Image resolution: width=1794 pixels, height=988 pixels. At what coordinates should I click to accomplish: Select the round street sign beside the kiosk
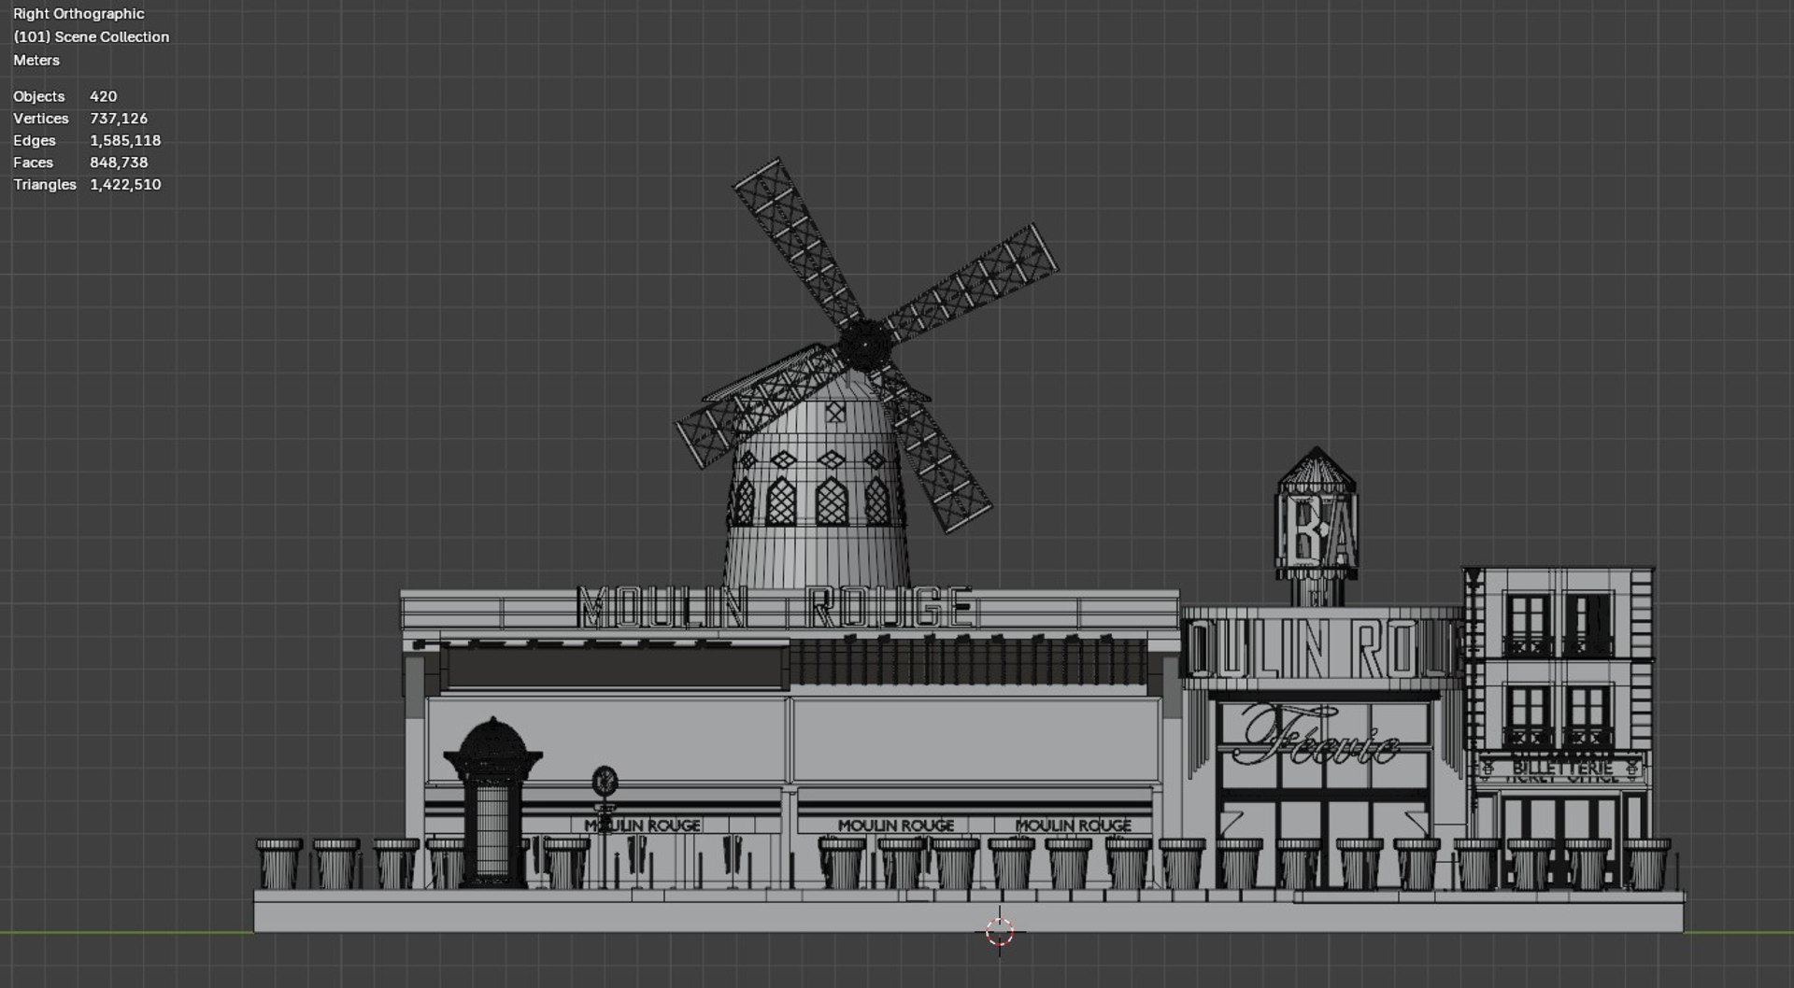coord(605,780)
